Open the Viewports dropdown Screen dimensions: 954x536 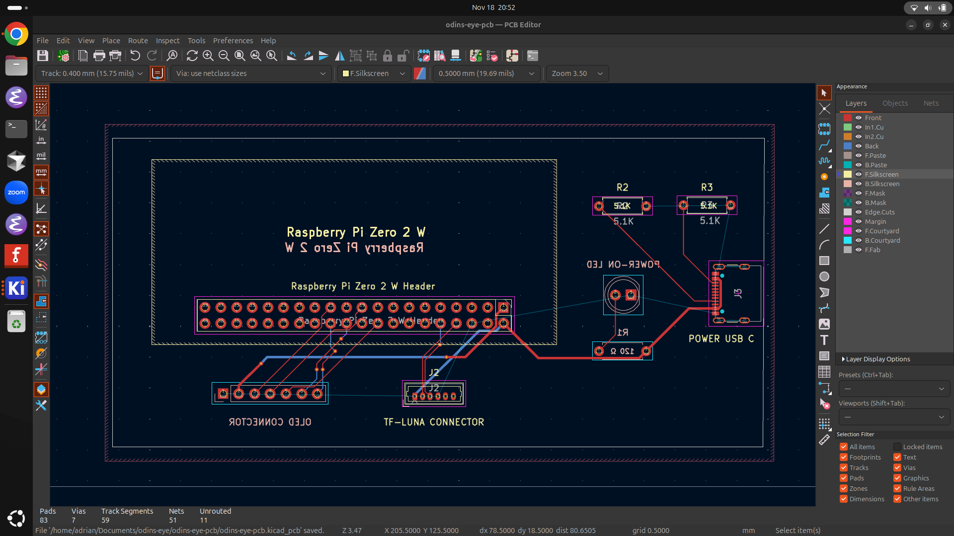pyautogui.click(x=893, y=417)
